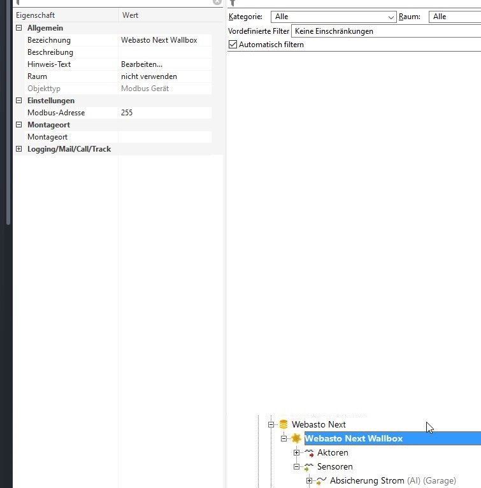The image size is (481, 488).
Task: Click the Raum value nicht verwenden
Action: 165,76
